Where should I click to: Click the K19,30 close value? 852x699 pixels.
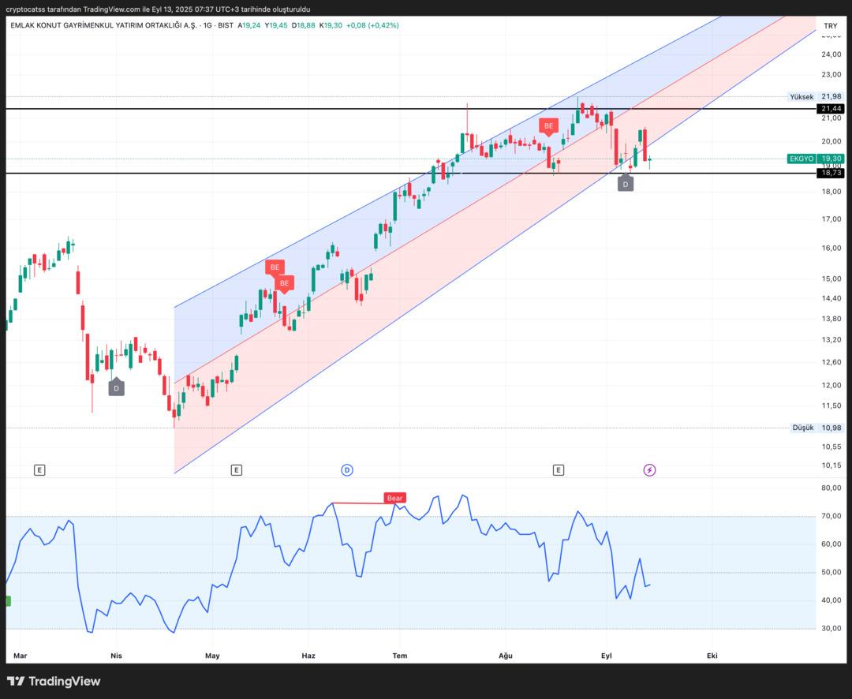click(331, 25)
